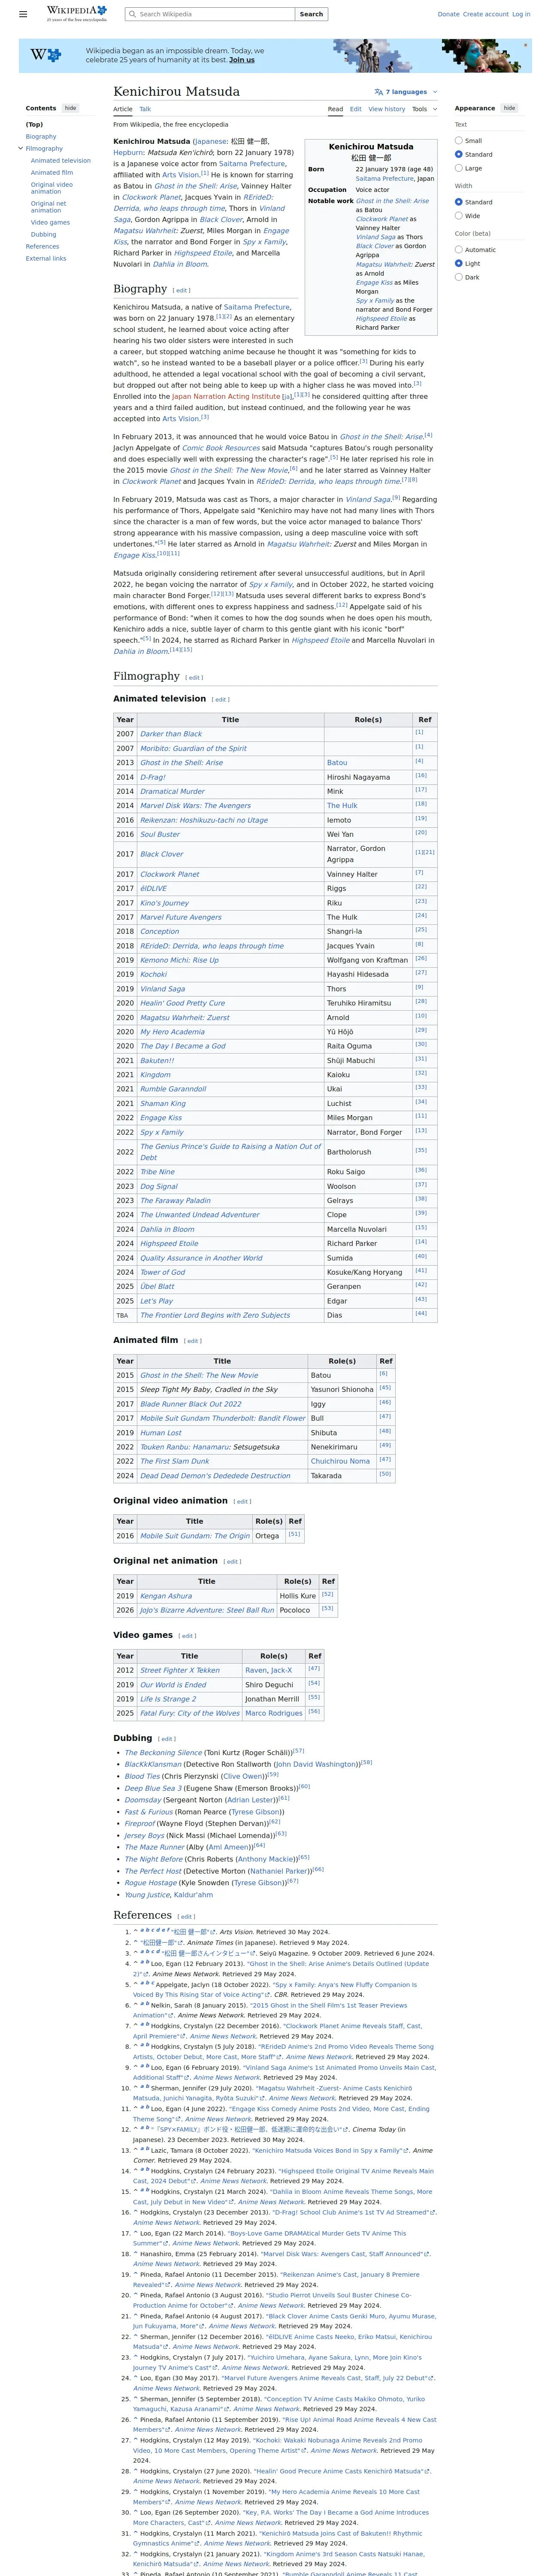Switch to the Article tab
This screenshot has width=551, height=2576.
coord(123,109)
